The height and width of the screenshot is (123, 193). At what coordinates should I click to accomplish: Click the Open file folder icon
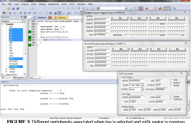tap(9, 8)
